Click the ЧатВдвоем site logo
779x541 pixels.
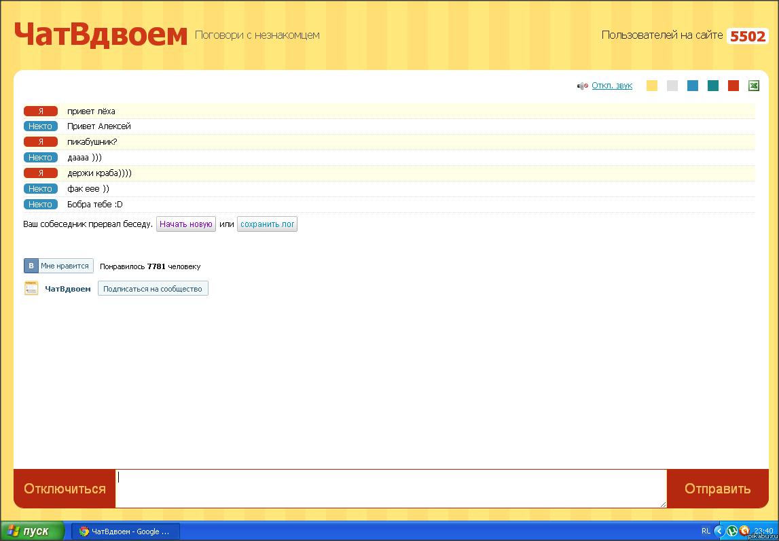tap(101, 35)
